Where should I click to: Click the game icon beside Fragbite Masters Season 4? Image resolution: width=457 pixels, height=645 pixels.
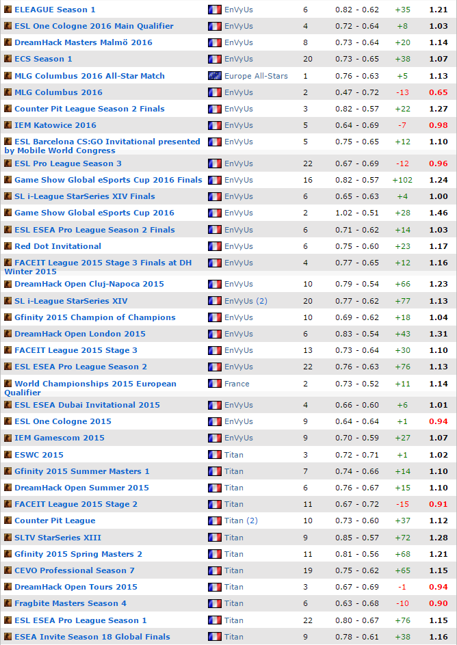[x=8, y=603]
